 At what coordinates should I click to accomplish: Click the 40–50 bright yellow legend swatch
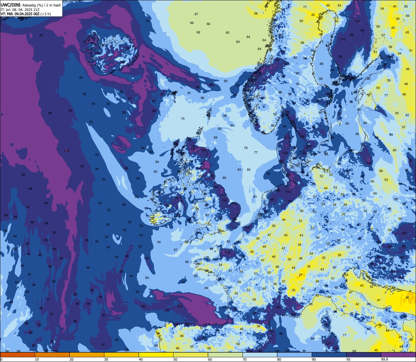(x=156, y=355)
